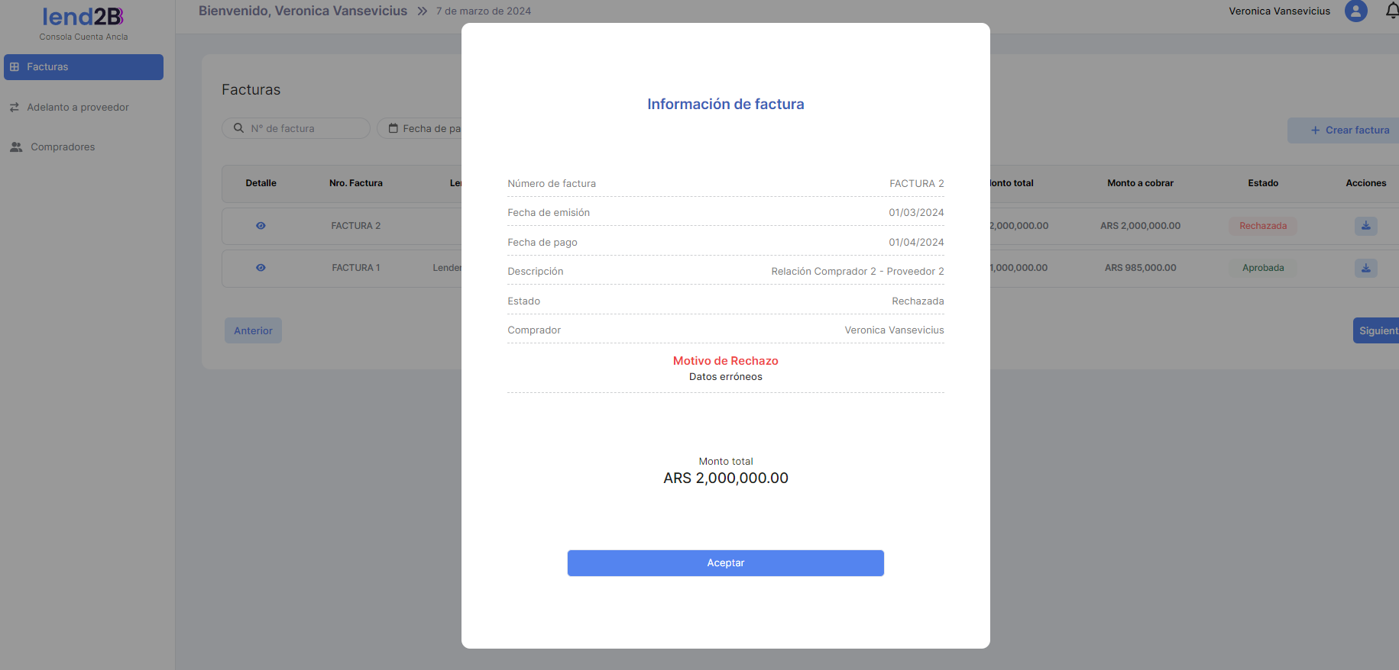This screenshot has width=1399, height=670.
Task: Click the calendar icon in date filter
Action: coord(393,128)
